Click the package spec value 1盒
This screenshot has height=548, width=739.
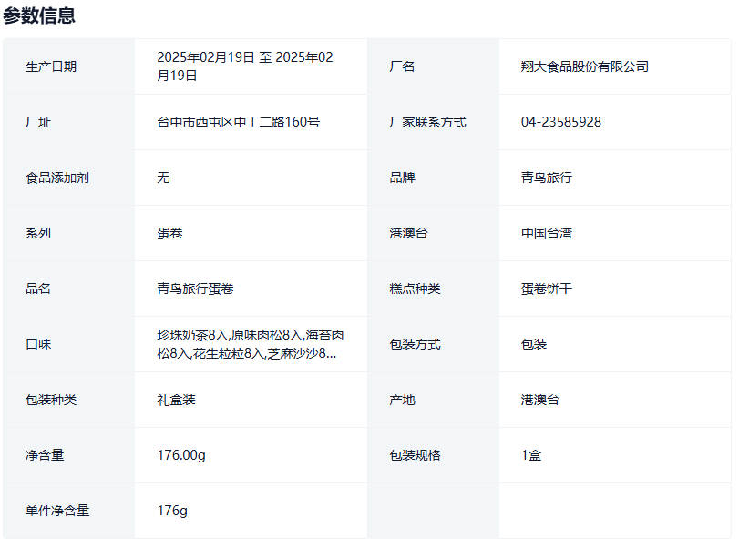531,455
